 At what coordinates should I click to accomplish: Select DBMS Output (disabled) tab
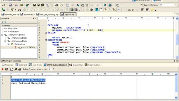pyautogui.click(x=56, y=65)
